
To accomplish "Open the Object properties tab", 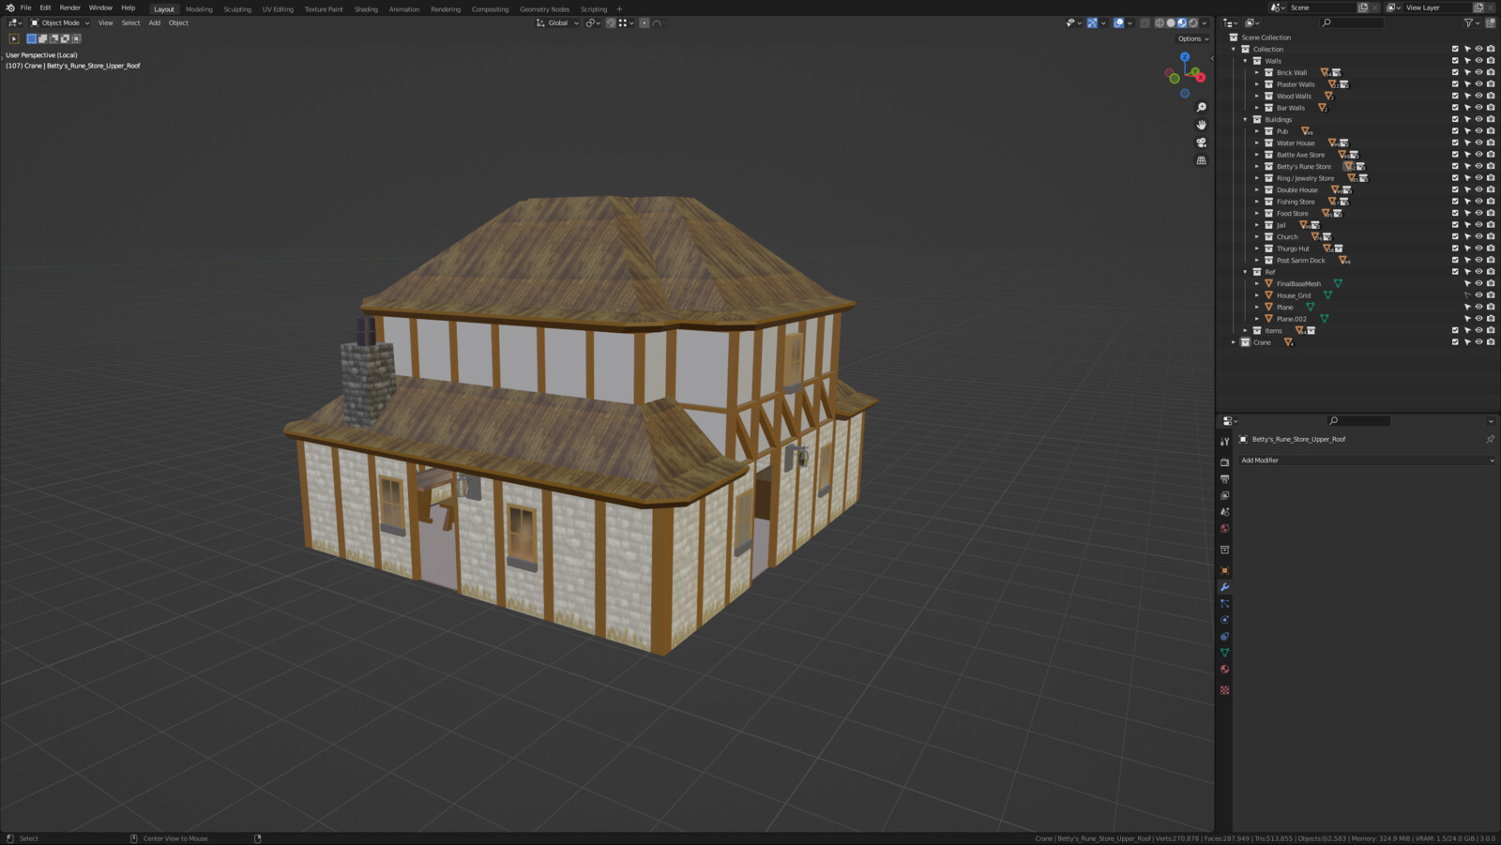I will (x=1224, y=570).
